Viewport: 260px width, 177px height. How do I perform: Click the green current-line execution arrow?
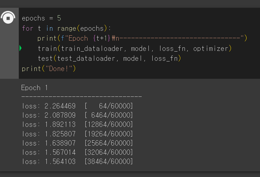tap(21, 48)
